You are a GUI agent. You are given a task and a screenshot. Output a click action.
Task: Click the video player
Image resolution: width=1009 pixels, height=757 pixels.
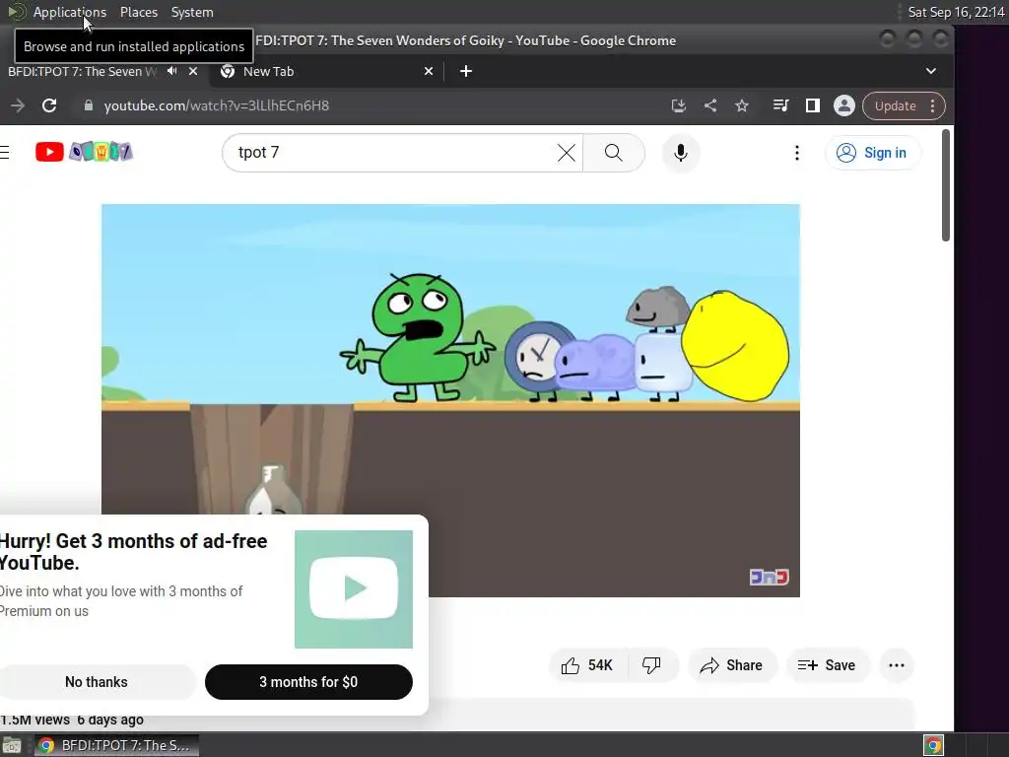click(450, 400)
